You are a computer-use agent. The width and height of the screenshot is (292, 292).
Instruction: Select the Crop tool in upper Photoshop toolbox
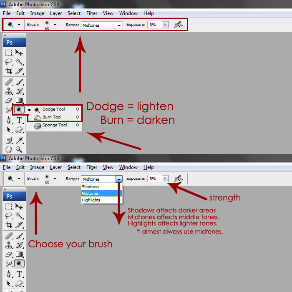pyautogui.click(x=9, y=71)
